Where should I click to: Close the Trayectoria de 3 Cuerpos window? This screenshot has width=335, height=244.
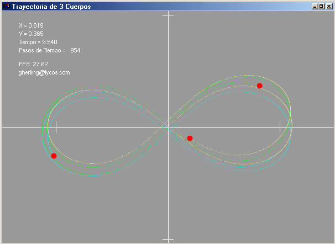tap(329, 7)
